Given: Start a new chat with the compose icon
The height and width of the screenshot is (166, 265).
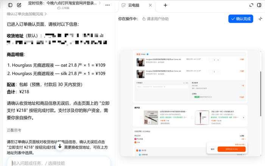Looking at the screenshot, I should [19, 5].
